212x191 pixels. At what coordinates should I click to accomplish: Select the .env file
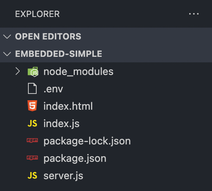(53, 89)
